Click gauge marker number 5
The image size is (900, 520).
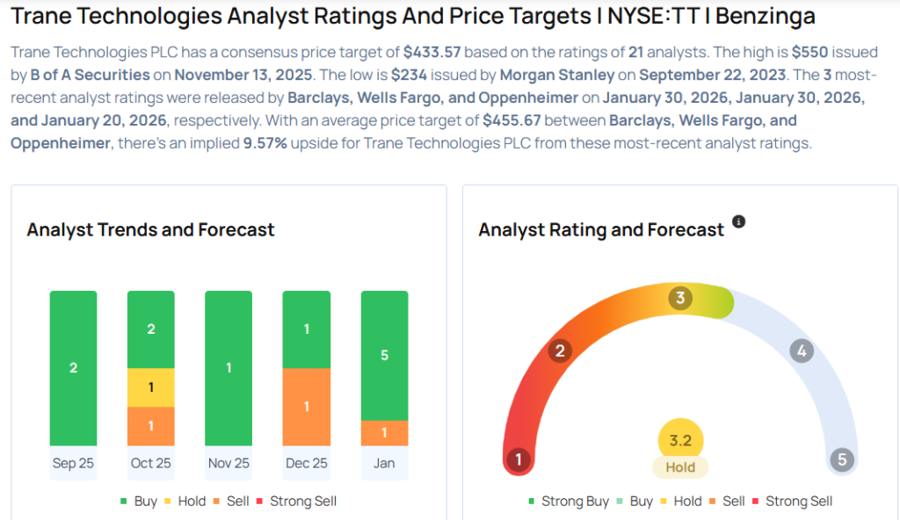(841, 459)
